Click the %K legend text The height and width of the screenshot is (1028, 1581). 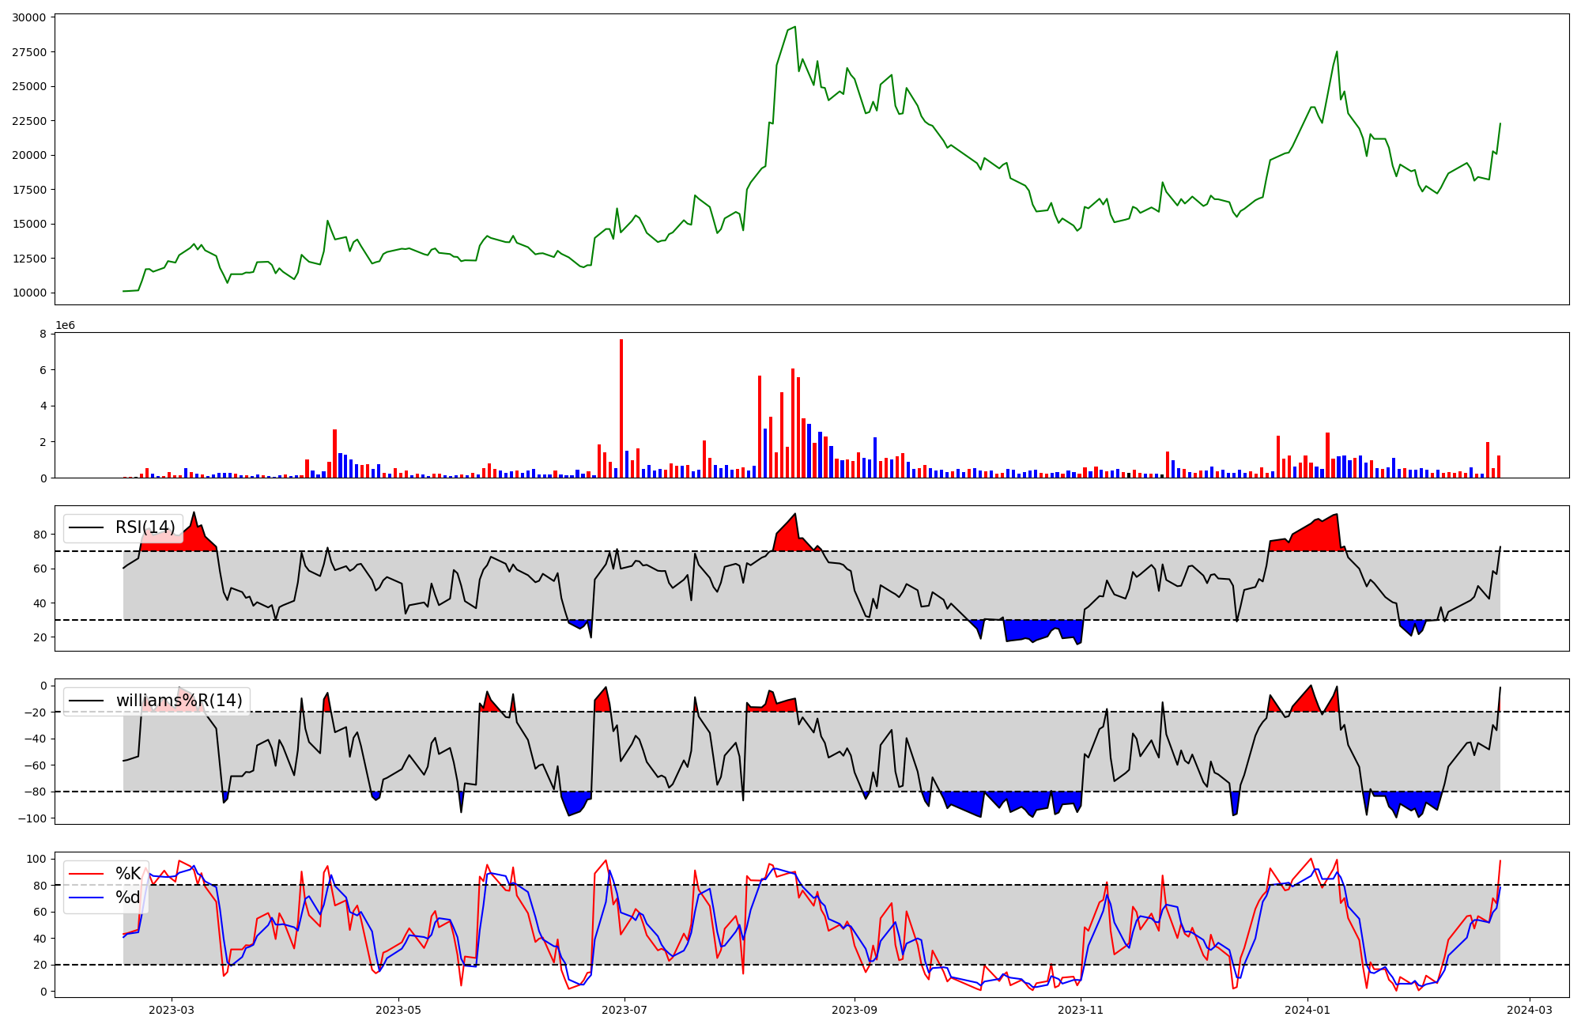128,874
